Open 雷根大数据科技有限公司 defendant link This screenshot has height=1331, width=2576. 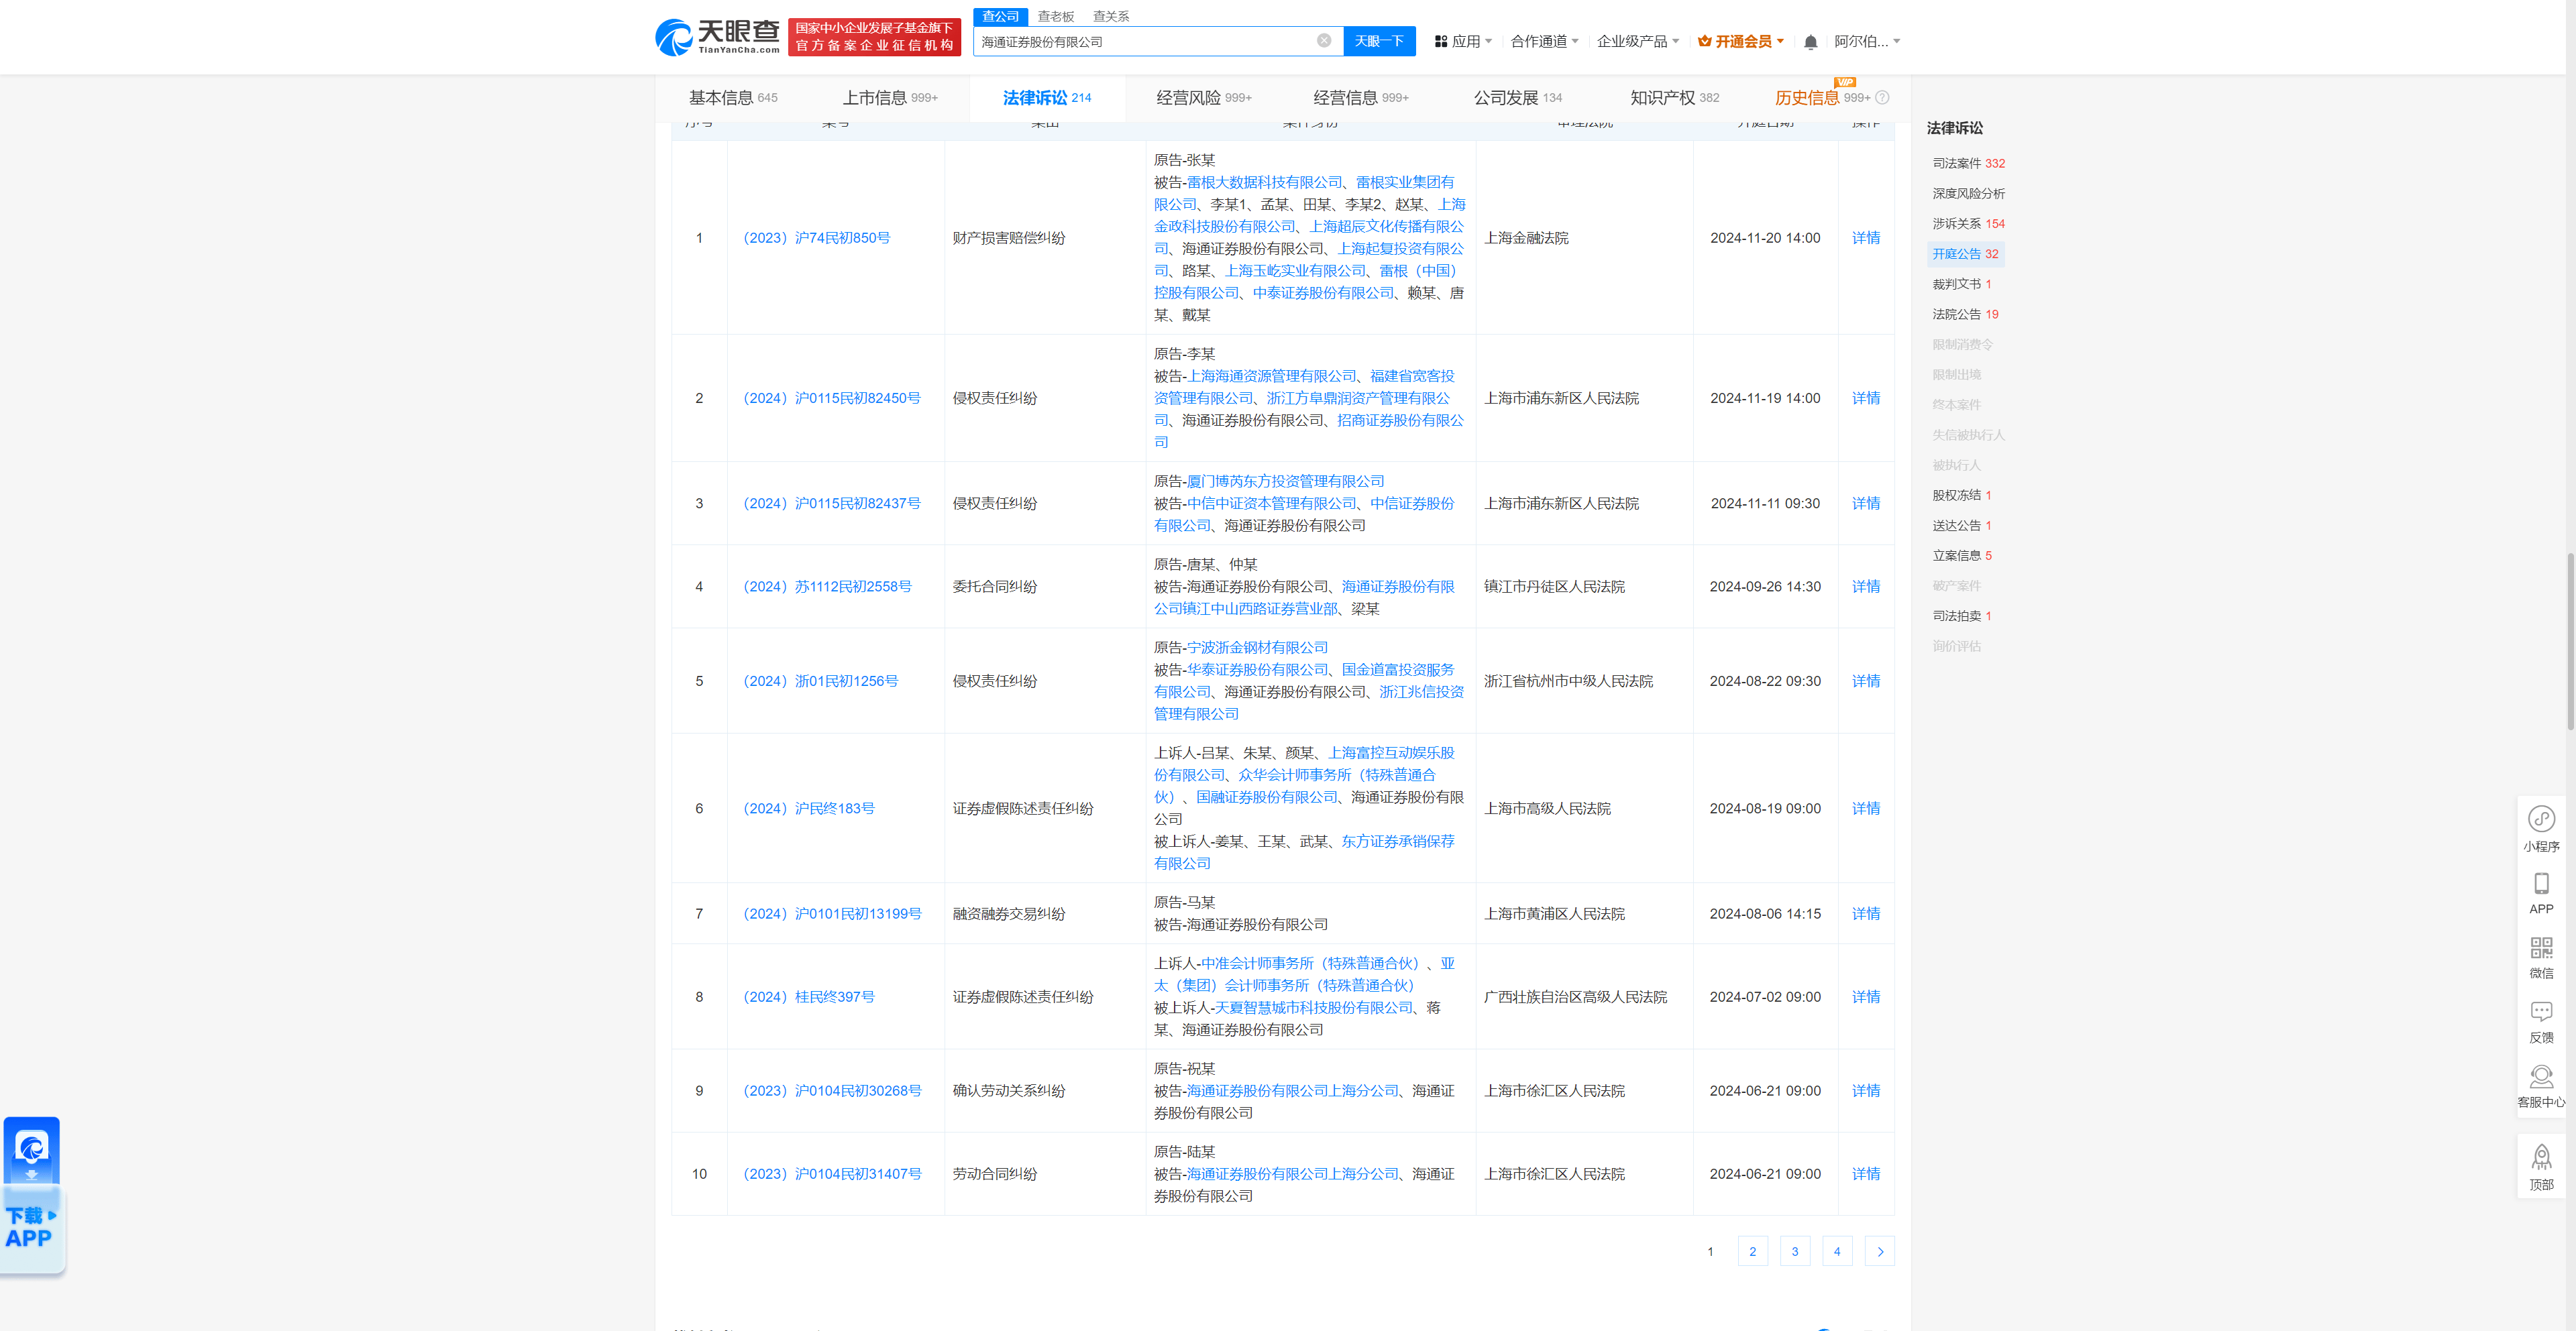(1264, 182)
